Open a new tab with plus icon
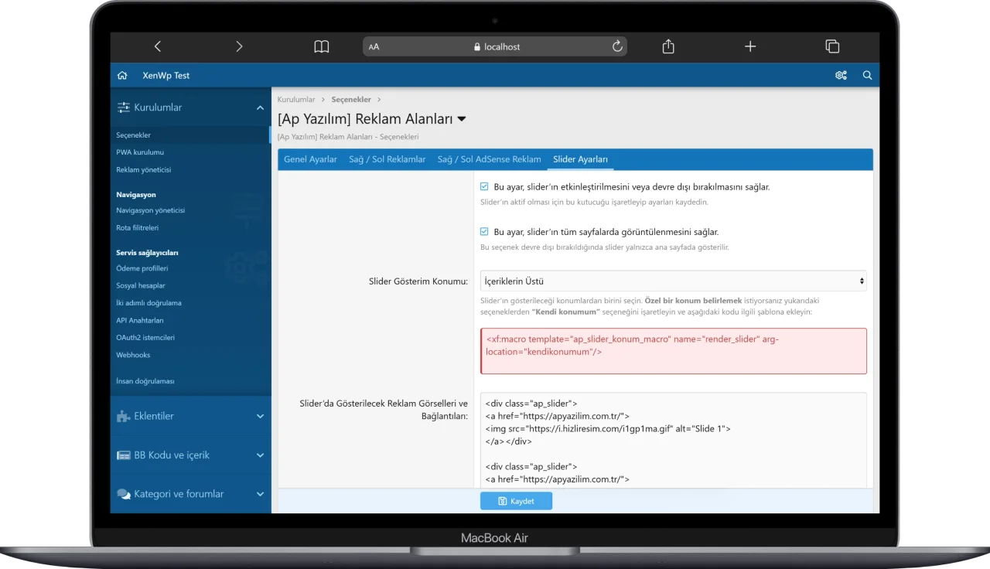 750,46
